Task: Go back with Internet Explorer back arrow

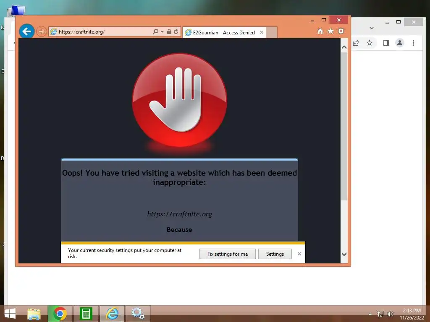Action: (26, 31)
